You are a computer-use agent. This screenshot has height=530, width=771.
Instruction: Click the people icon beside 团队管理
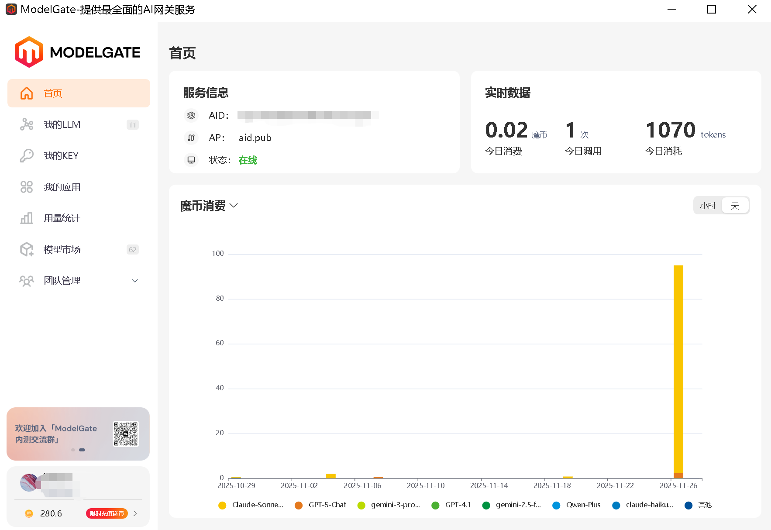click(26, 281)
